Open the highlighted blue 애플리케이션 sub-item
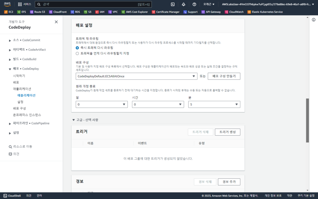The image size is (318, 199). click(x=26, y=95)
